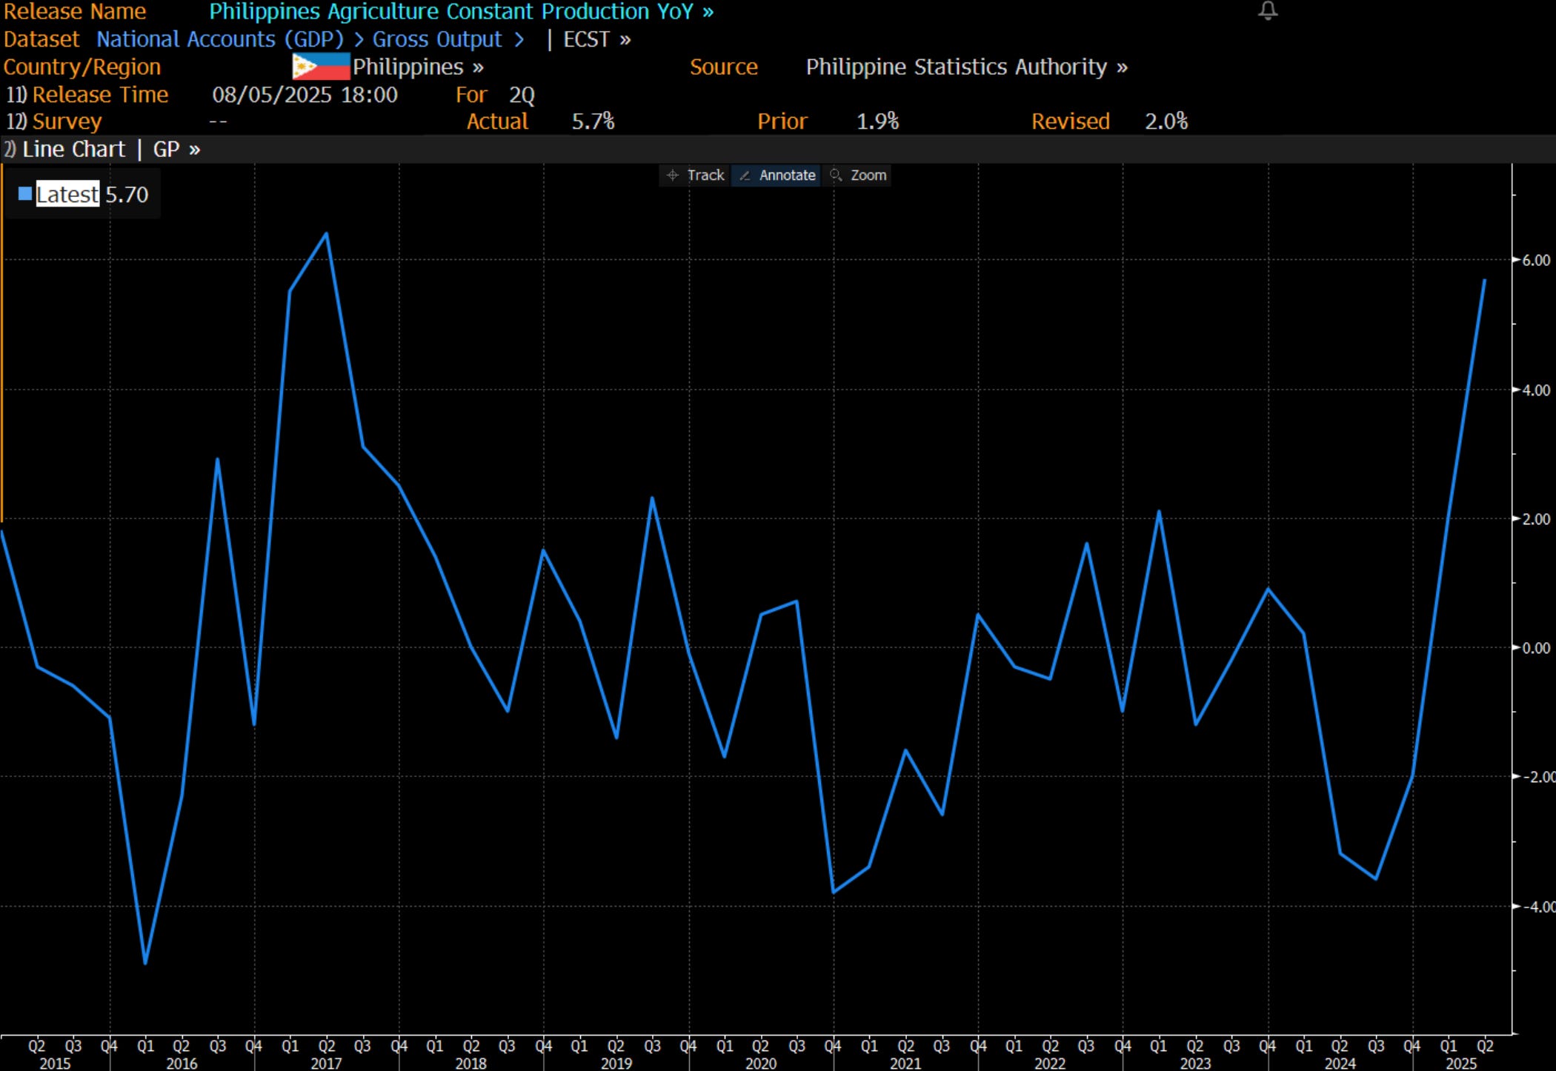The height and width of the screenshot is (1071, 1556).
Task: Toggle the Zoom chart mode
Action: pyautogui.click(x=868, y=176)
